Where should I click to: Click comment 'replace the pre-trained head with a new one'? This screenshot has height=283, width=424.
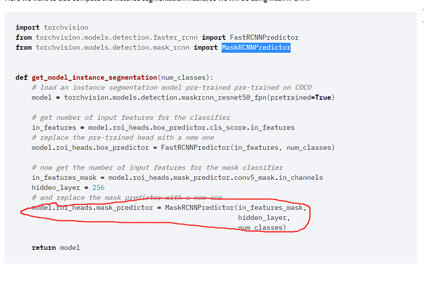coord(123,138)
